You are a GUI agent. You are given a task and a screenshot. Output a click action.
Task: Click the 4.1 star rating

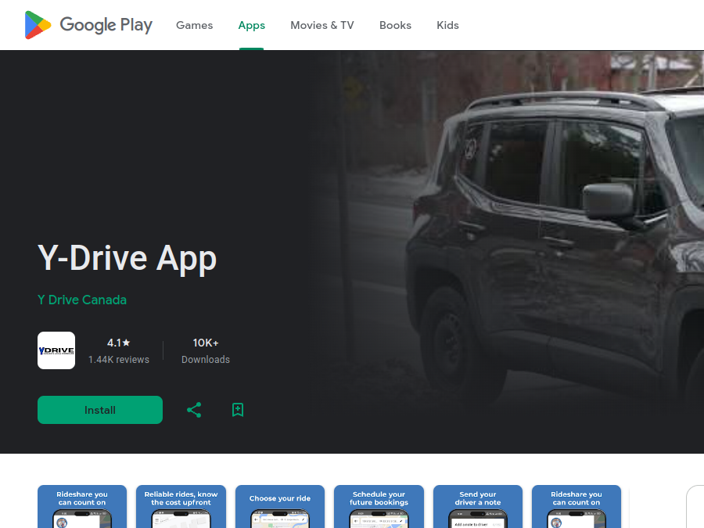click(119, 343)
